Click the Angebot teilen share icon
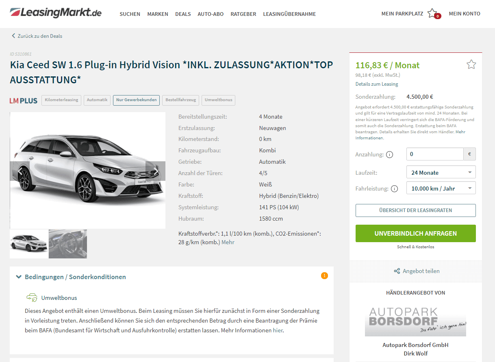Viewport: 495px width, 362px height. [x=397, y=271]
